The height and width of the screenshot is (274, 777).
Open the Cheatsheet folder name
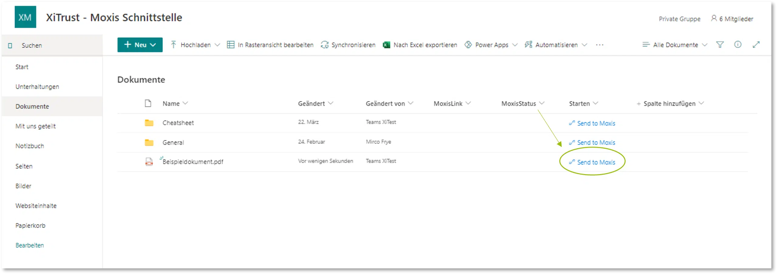178,123
